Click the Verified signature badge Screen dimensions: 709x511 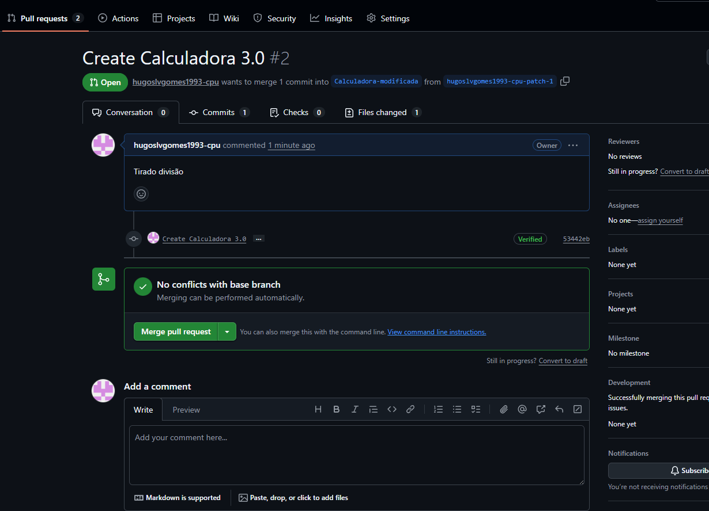coord(530,239)
